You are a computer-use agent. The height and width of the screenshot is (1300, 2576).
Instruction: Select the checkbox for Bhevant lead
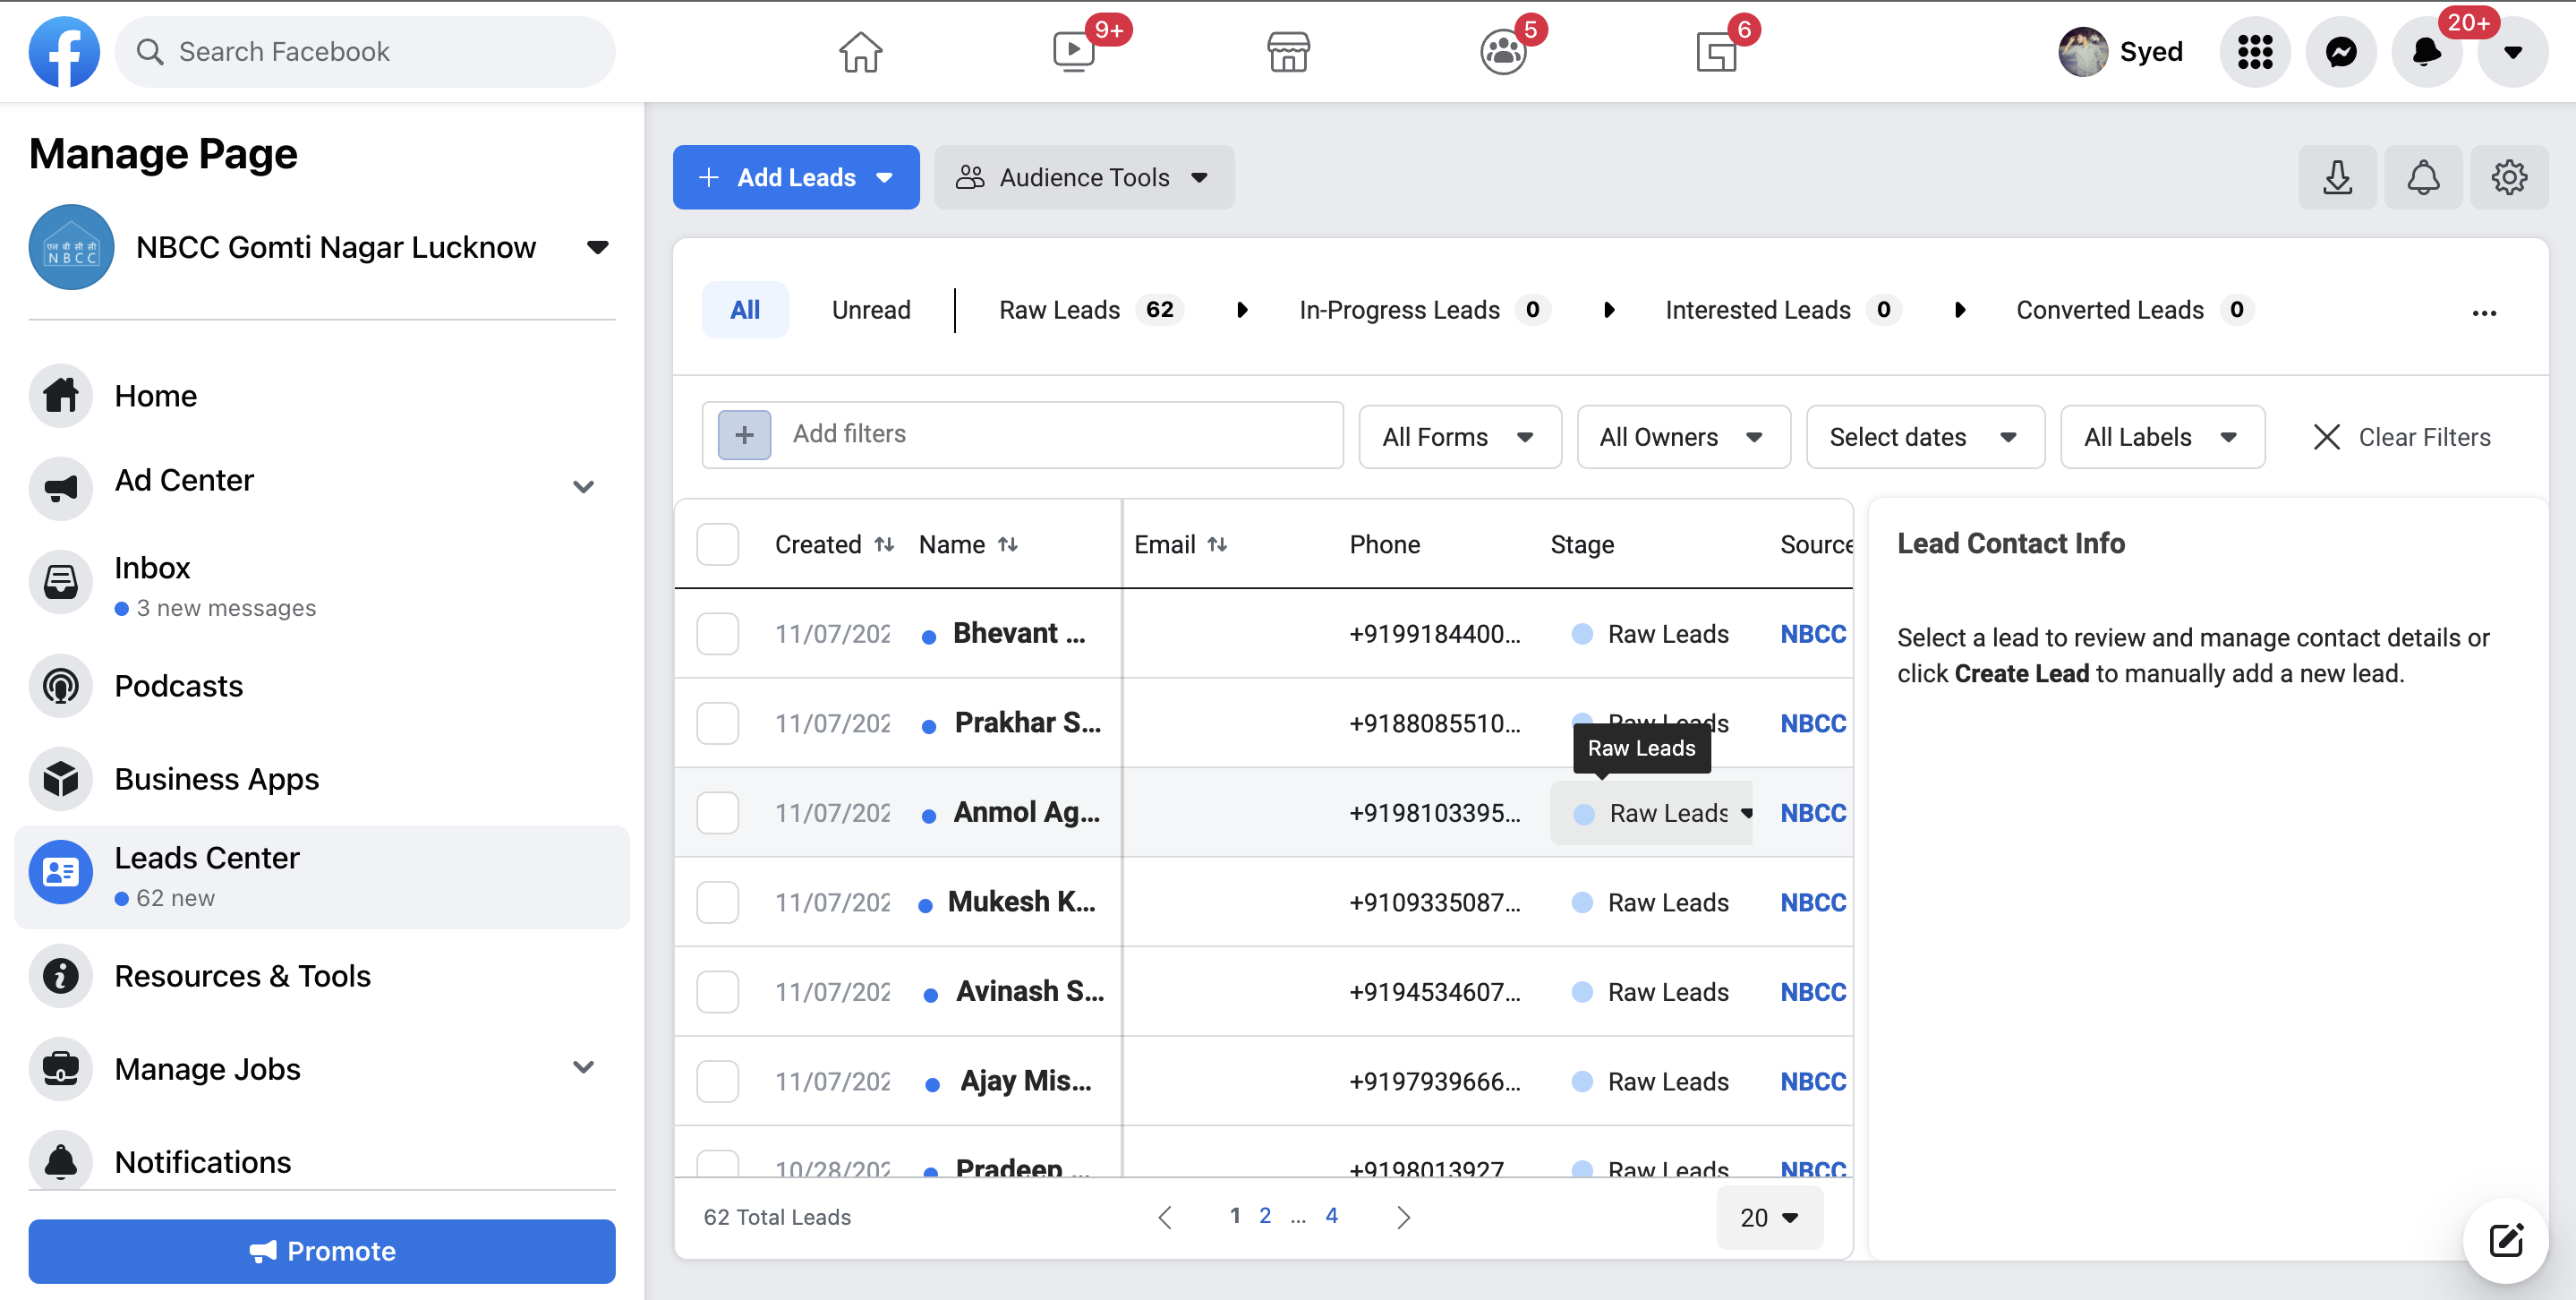click(x=717, y=634)
